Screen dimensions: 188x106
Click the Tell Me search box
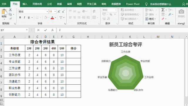tap(161, 4)
